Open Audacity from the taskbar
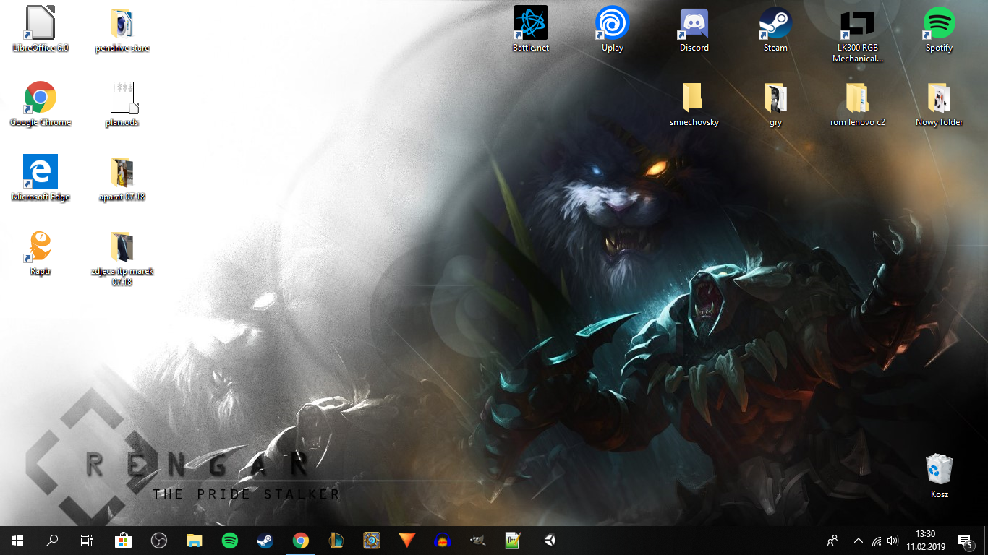 443,540
